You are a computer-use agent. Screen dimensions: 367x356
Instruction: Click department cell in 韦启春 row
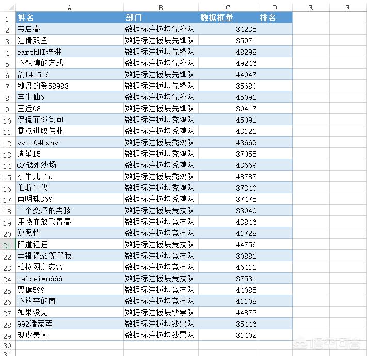(161, 29)
